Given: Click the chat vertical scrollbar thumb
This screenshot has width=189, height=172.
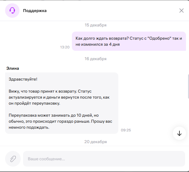Looking at the screenshot, I should 188,87.
